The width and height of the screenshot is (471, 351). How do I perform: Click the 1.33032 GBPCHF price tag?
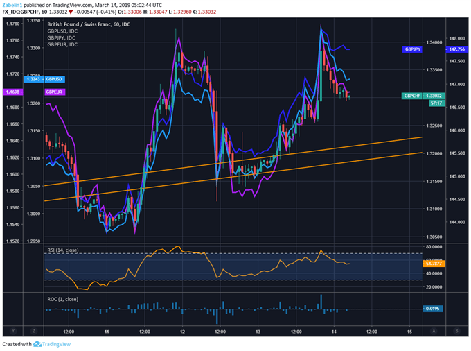(x=434, y=96)
